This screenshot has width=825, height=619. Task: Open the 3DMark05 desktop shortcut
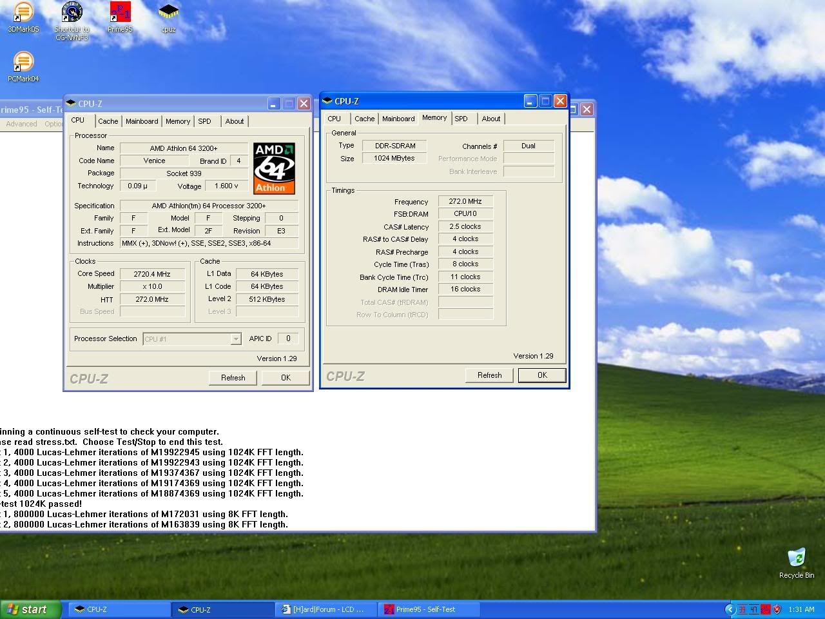(x=23, y=17)
